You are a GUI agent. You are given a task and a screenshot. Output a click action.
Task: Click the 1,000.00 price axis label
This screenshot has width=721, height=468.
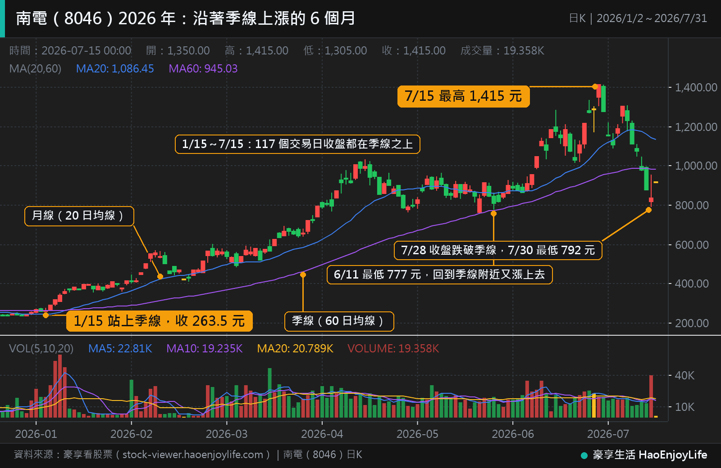[x=696, y=166]
